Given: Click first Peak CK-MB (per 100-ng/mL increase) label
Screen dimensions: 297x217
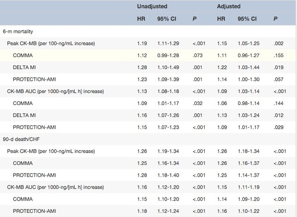Looking at the screenshot, I should [51, 43].
